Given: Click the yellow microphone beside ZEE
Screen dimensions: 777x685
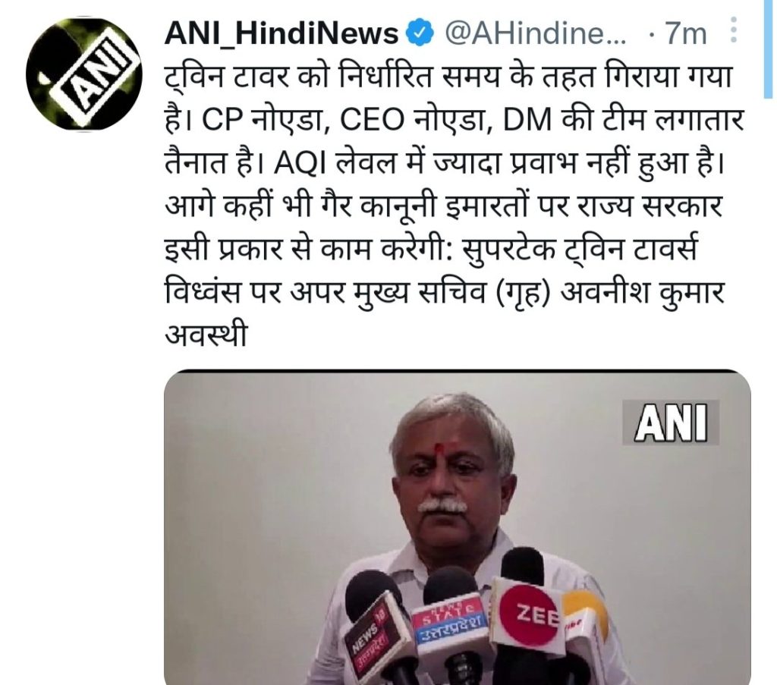Looking at the screenshot, I should point(585,619).
